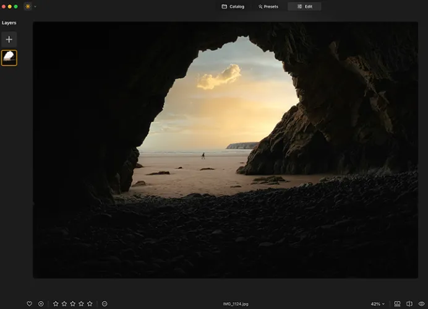
Task: Select the image layer thumbnail in Layers
Action: point(9,58)
